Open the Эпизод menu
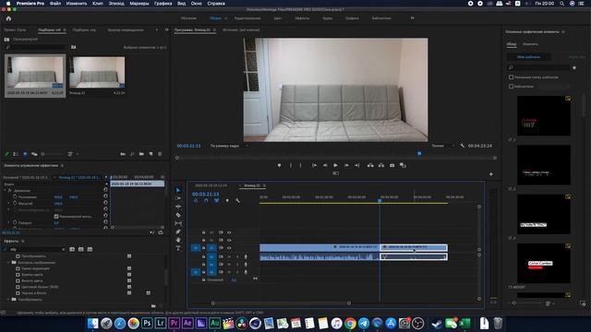 [x=116, y=4]
